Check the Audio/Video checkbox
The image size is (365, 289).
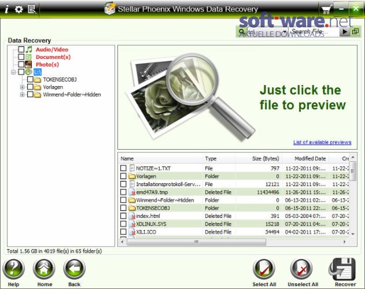tap(21, 49)
